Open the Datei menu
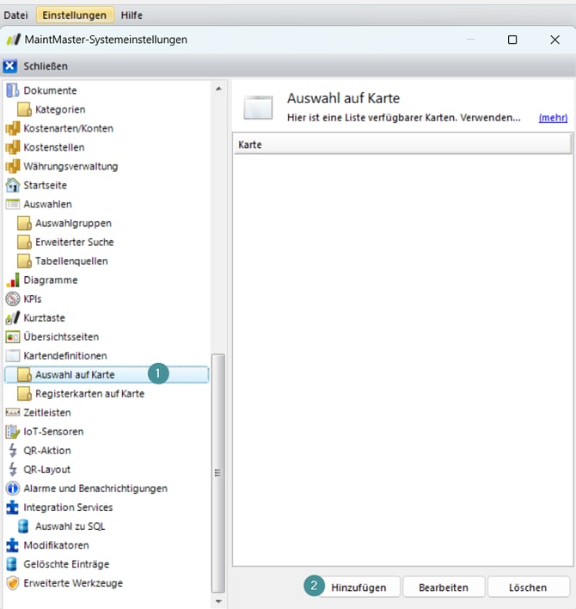Image resolution: width=576 pixels, height=609 pixels. [x=16, y=15]
